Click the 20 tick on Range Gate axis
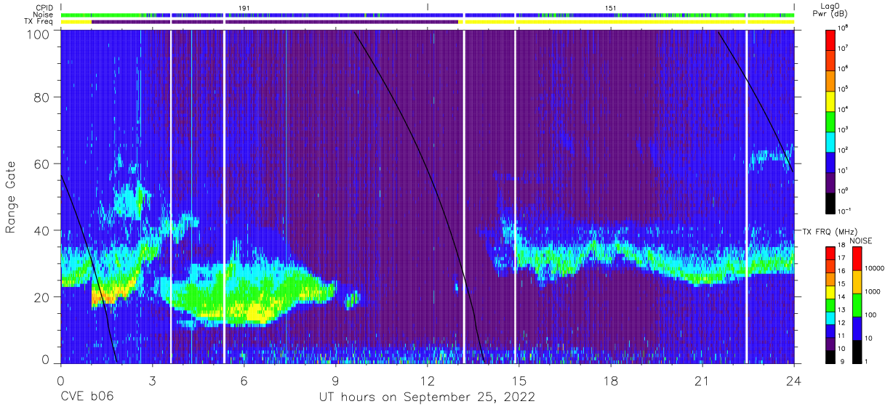The width and height of the screenshot is (893, 412). [41, 296]
